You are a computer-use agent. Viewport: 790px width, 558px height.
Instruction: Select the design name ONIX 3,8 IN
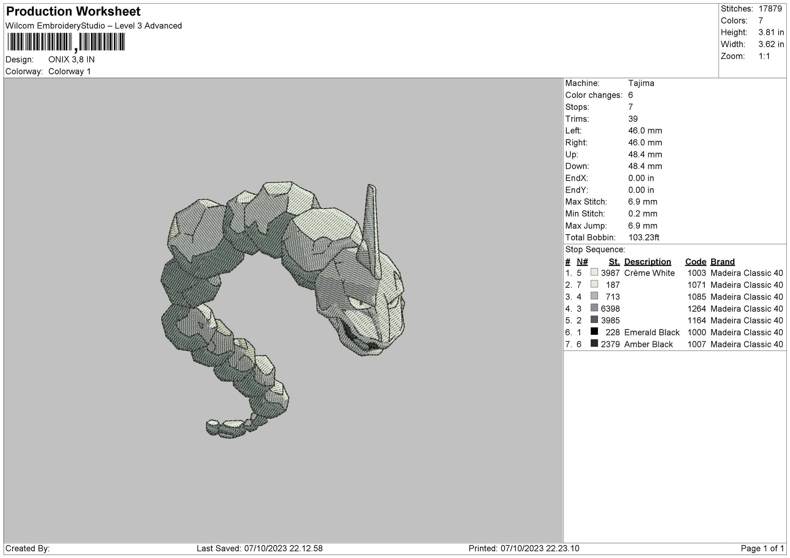pos(71,59)
